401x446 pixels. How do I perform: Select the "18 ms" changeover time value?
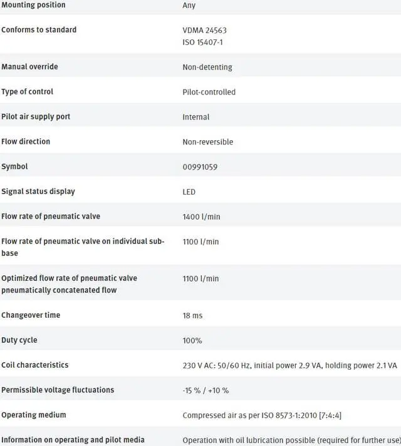[x=192, y=316]
